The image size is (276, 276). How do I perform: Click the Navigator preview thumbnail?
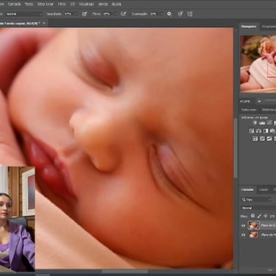pos(258,64)
